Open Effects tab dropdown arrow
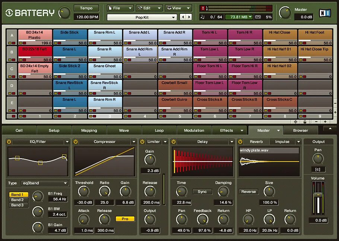339x241 pixels. click(242, 130)
